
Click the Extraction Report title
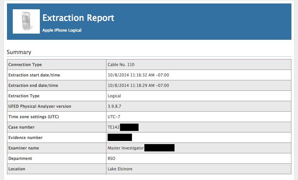pos(78,18)
